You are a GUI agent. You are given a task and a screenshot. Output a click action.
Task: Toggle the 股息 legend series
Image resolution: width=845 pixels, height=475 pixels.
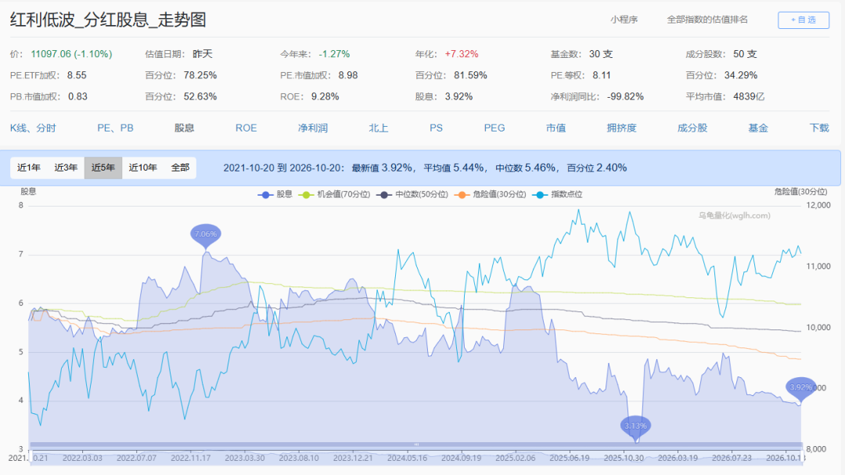(275, 195)
